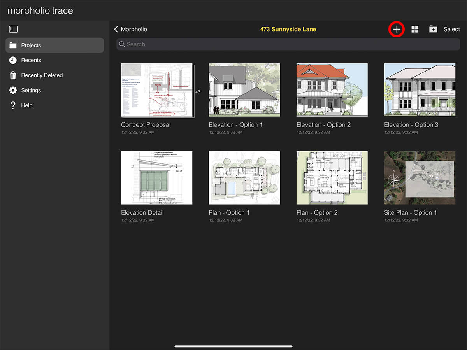This screenshot has height=350, width=467.
Task: Open the Concept Proposal thumbnail
Action: (157, 90)
